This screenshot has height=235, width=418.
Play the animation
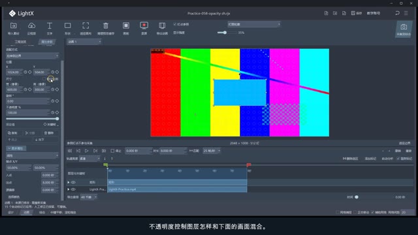(87, 151)
